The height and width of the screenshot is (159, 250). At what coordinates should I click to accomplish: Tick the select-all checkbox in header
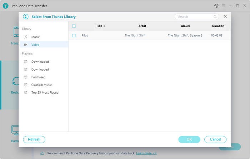(x=74, y=26)
